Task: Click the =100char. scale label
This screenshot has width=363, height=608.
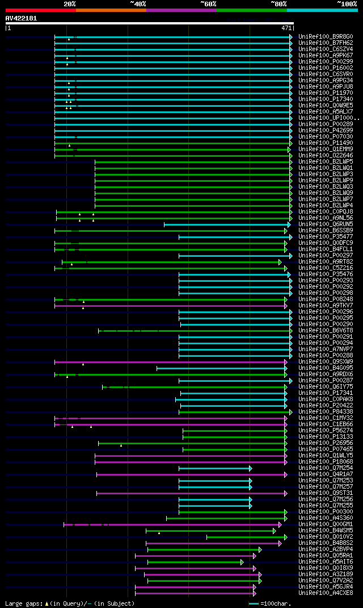Action: 276,603
